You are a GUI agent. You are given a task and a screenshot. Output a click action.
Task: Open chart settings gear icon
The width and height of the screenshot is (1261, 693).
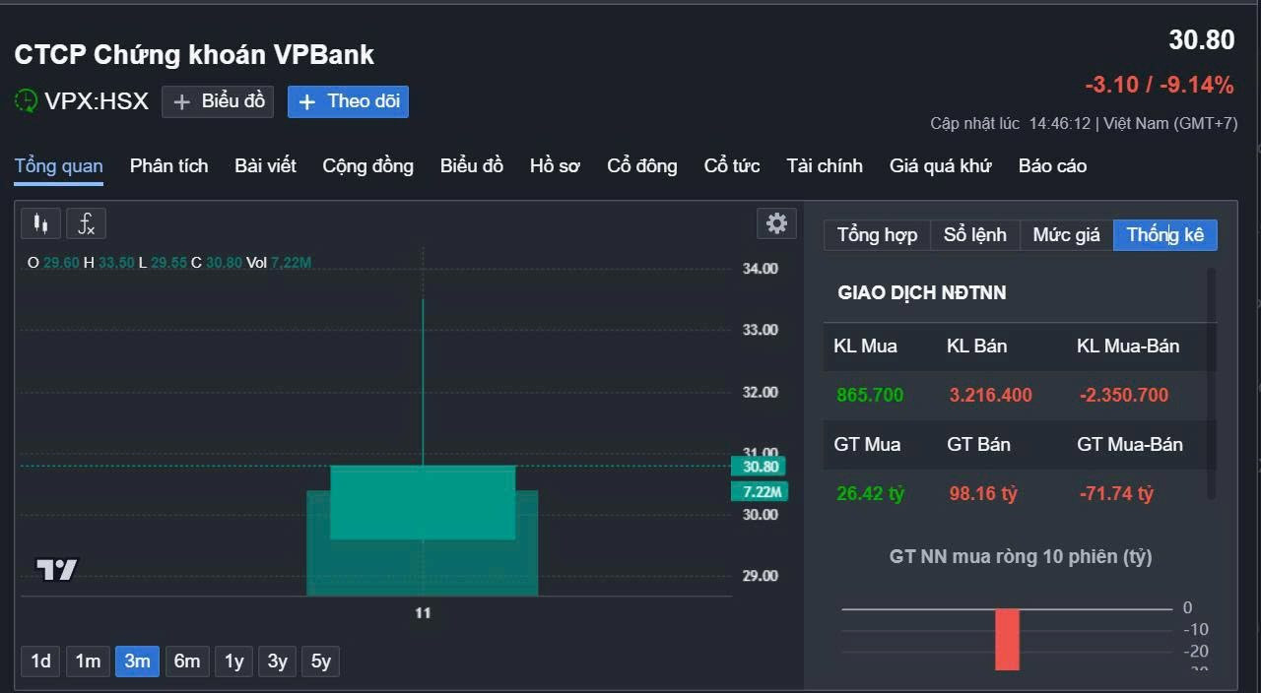click(776, 223)
